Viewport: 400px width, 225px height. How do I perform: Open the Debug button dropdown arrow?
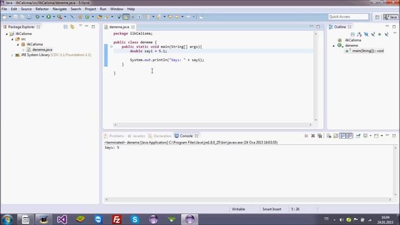pyautogui.click(x=42, y=17)
